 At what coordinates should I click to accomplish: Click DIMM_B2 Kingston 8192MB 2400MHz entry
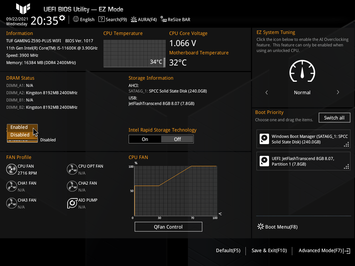pyautogui.click(x=42, y=107)
